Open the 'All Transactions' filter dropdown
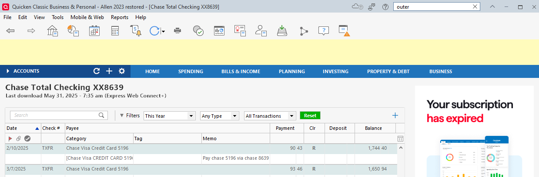Image resolution: width=539 pixels, height=177 pixels. (270, 116)
